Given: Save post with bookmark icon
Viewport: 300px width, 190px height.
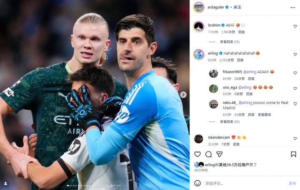Looking at the screenshot, I should [293, 154].
